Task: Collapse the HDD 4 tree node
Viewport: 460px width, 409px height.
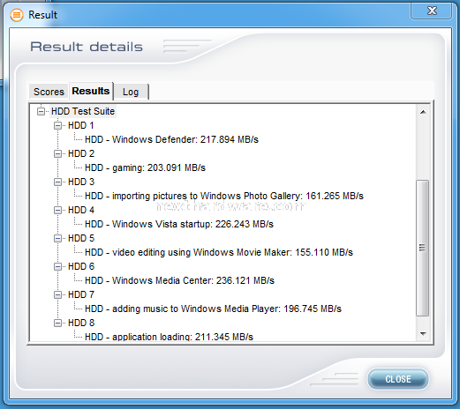Action: (x=57, y=211)
